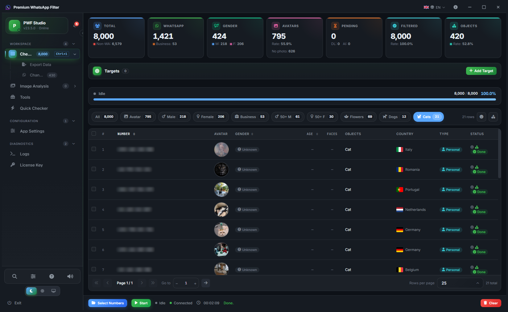Click the Total card people icon

[x=97, y=26]
